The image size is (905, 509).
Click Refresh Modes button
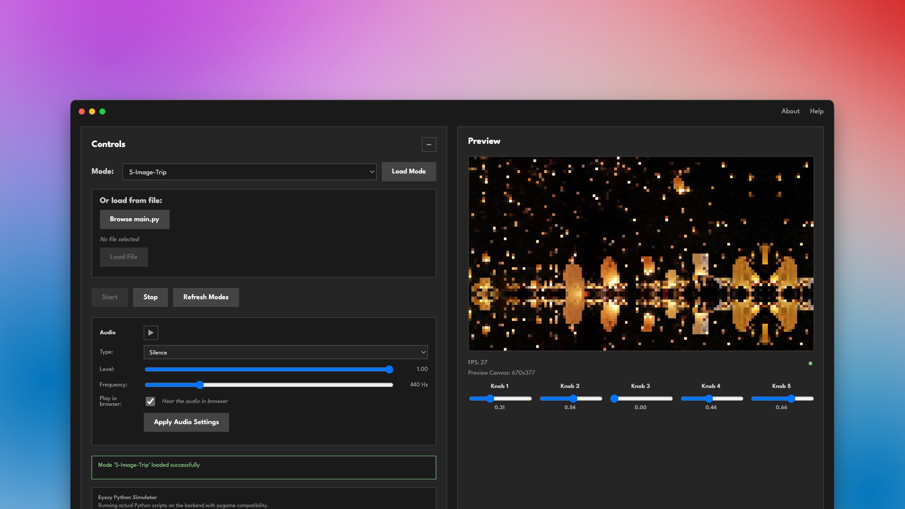coord(206,297)
